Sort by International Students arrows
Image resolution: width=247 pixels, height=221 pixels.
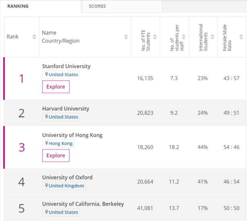click(212, 37)
